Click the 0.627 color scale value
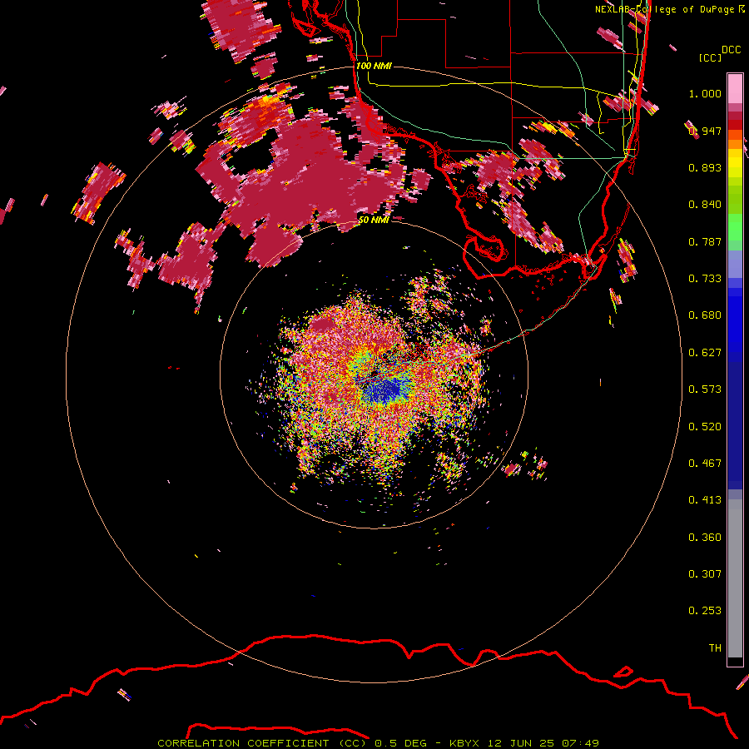 click(705, 353)
